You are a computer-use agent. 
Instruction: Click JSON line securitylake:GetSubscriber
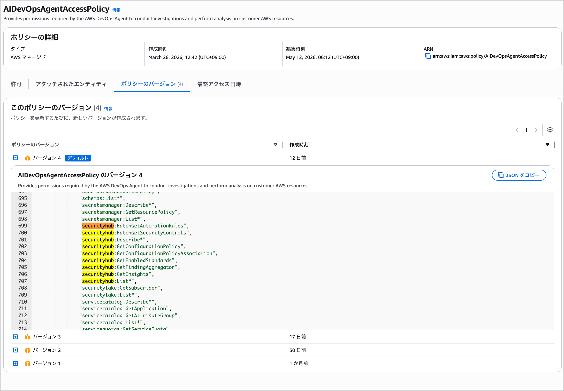pos(121,288)
